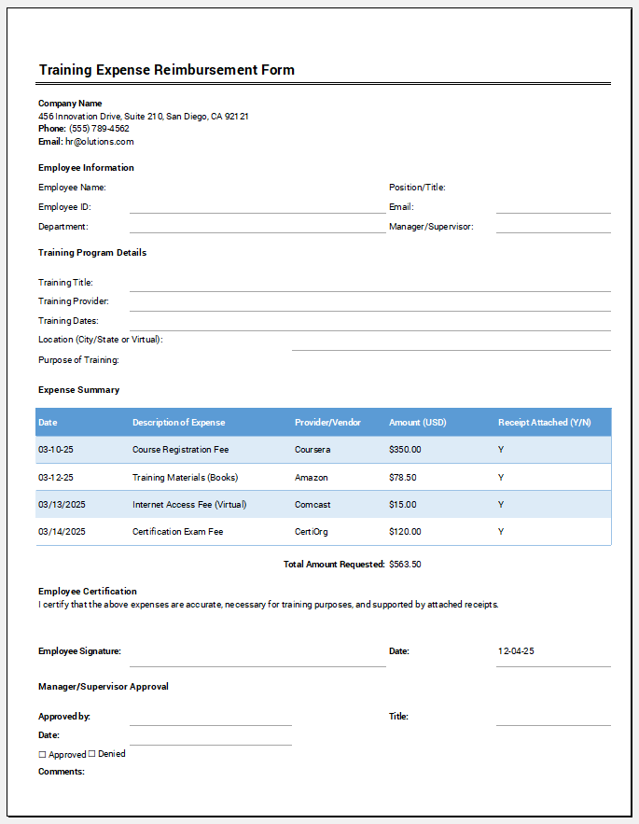Click the 'Total Amount Requested:' label
Screen dimensions: 639x824
[334, 565]
